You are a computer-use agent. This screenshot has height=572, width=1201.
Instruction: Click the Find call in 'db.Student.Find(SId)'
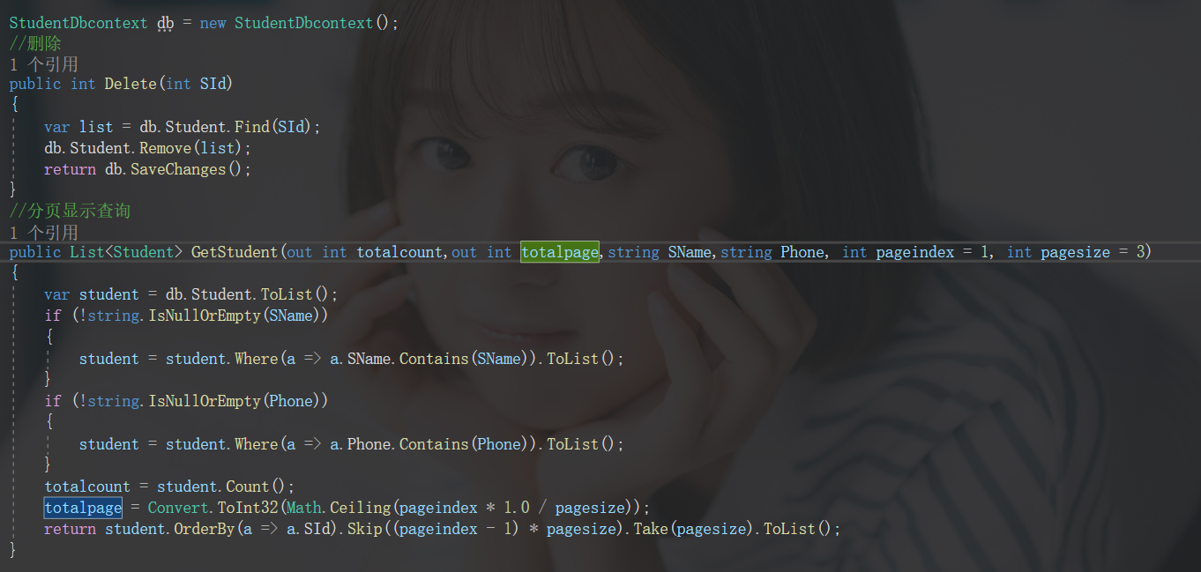tap(251, 127)
